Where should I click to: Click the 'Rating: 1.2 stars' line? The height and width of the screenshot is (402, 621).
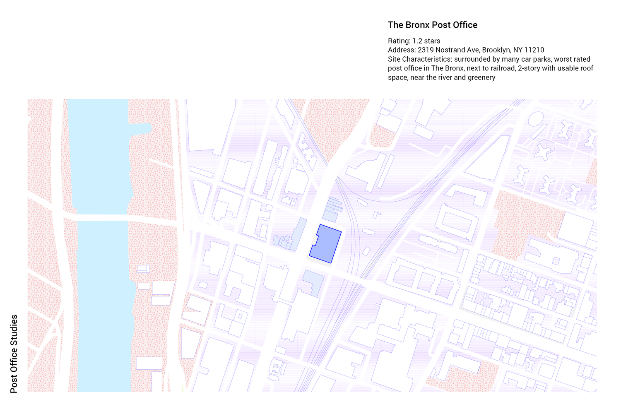(414, 41)
